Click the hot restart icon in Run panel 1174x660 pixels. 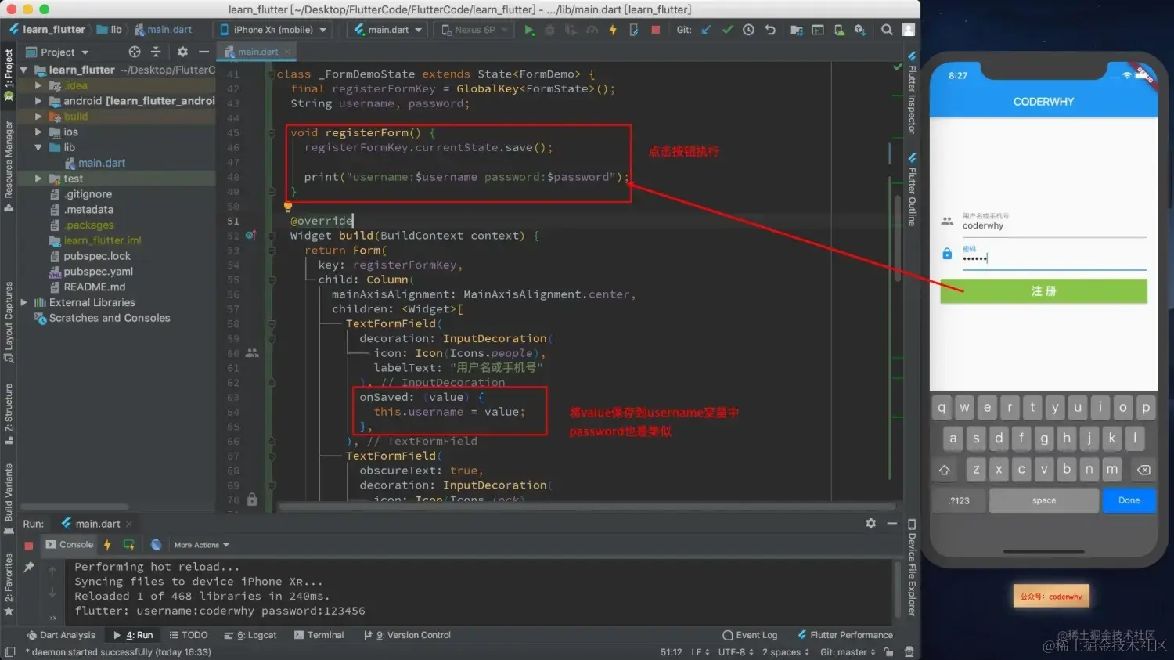click(x=129, y=545)
